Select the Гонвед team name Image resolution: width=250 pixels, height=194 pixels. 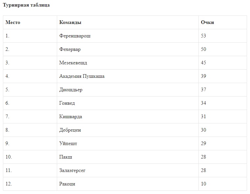point(67,103)
